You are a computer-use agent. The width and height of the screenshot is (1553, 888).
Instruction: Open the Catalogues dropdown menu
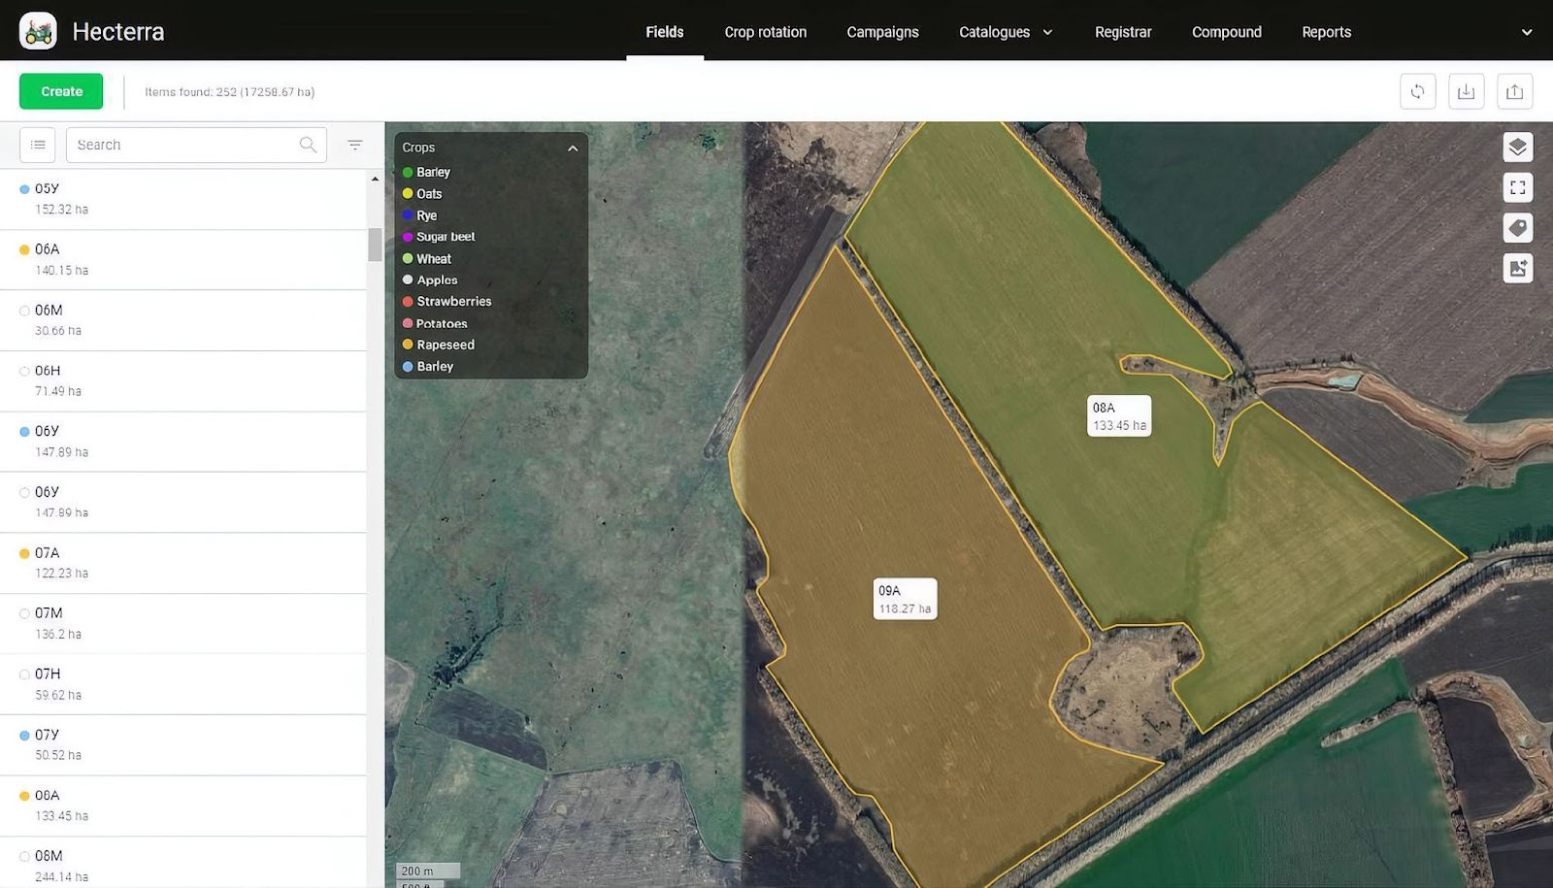(1006, 32)
